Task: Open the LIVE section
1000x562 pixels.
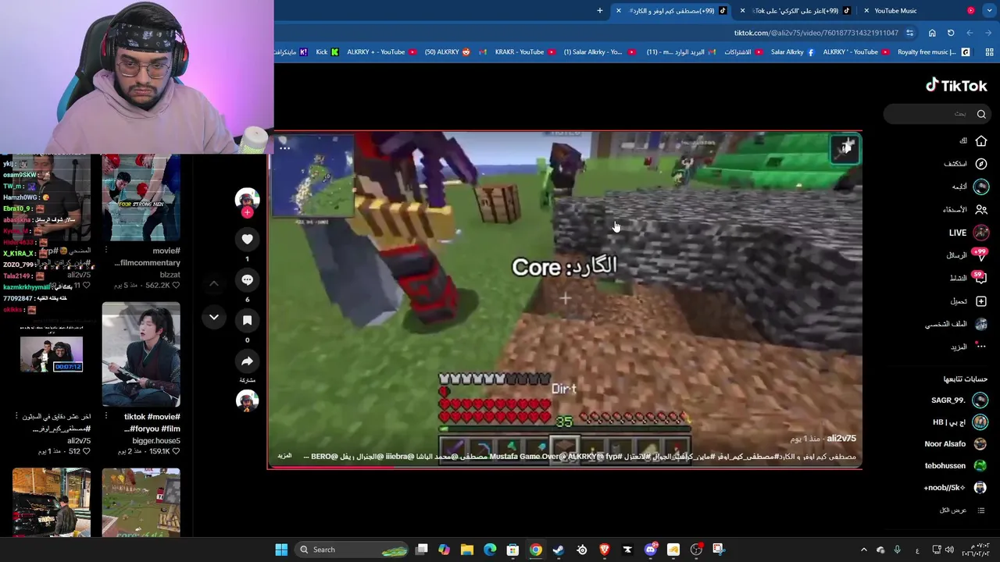Action: [968, 233]
